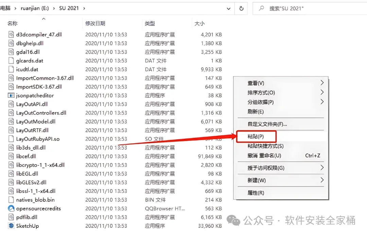The width and height of the screenshot is (367, 235).
Task: Click the dbghelp.dll file icon
Action: (x=11, y=43)
